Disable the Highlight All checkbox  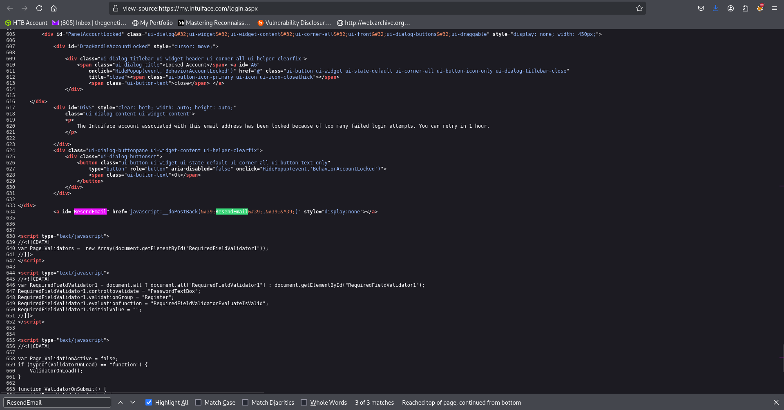pyautogui.click(x=149, y=402)
